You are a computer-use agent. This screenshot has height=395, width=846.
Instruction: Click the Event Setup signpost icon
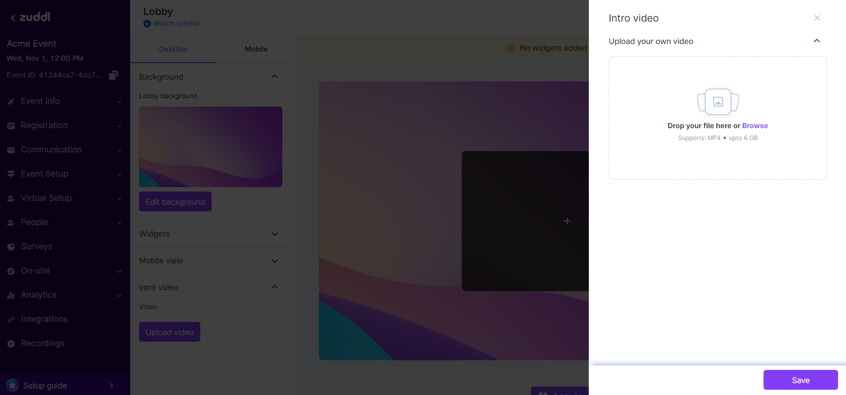click(x=11, y=174)
